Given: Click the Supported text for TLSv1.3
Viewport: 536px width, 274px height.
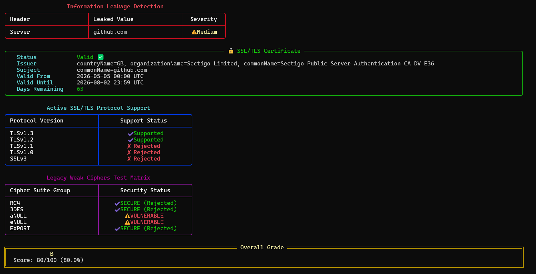Looking at the screenshot, I should coord(149,133).
